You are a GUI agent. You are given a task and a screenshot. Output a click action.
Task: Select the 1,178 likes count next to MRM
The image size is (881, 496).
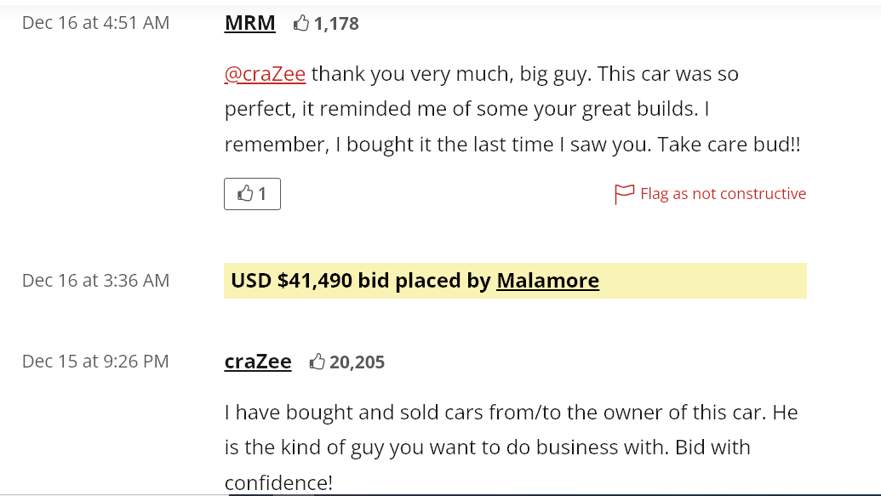click(x=336, y=24)
